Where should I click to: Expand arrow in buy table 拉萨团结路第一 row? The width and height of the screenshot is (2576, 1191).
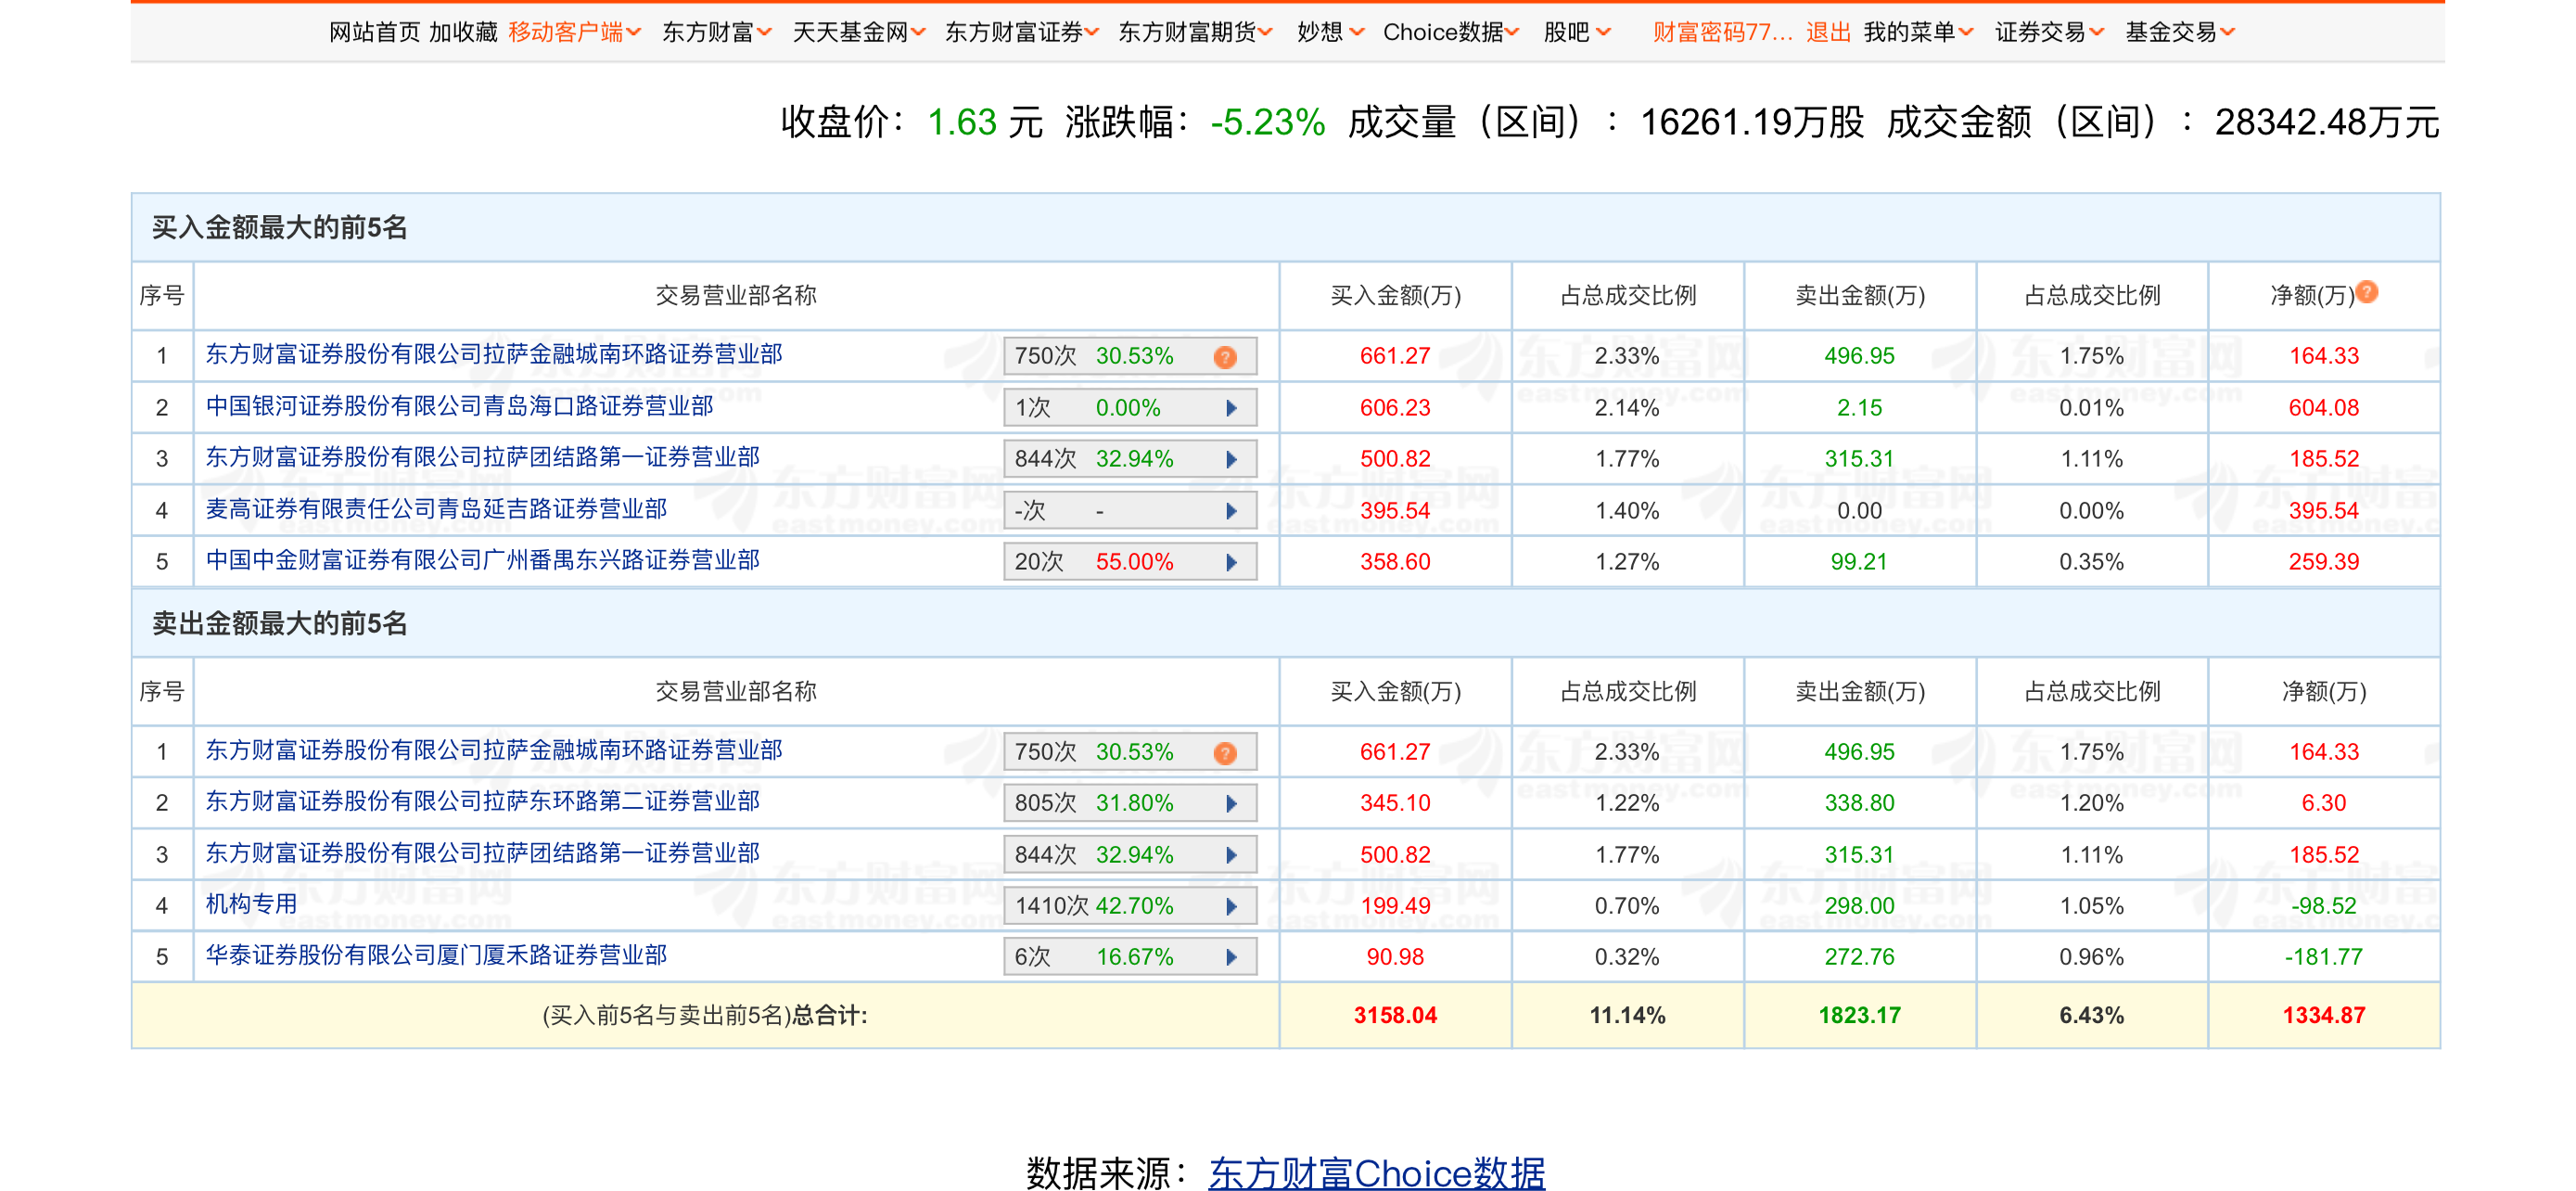[x=1232, y=459]
